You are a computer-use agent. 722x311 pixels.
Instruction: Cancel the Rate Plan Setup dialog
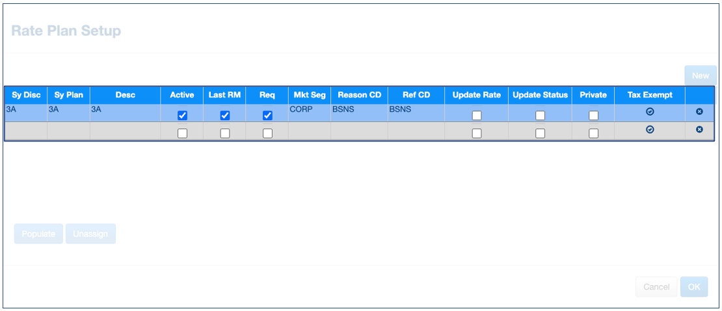pyautogui.click(x=656, y=287)
